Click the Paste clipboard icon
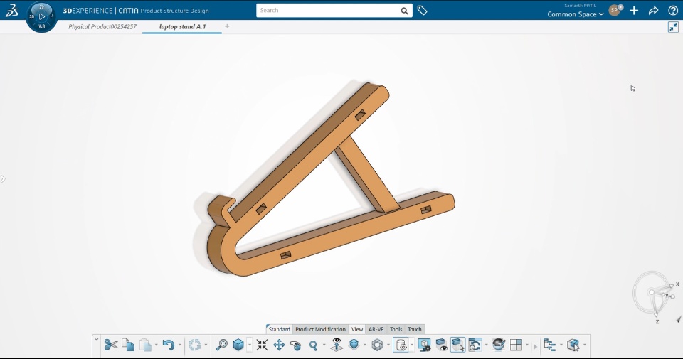The width and height of the screenshot is (683, 359). [x=145, y=345]
